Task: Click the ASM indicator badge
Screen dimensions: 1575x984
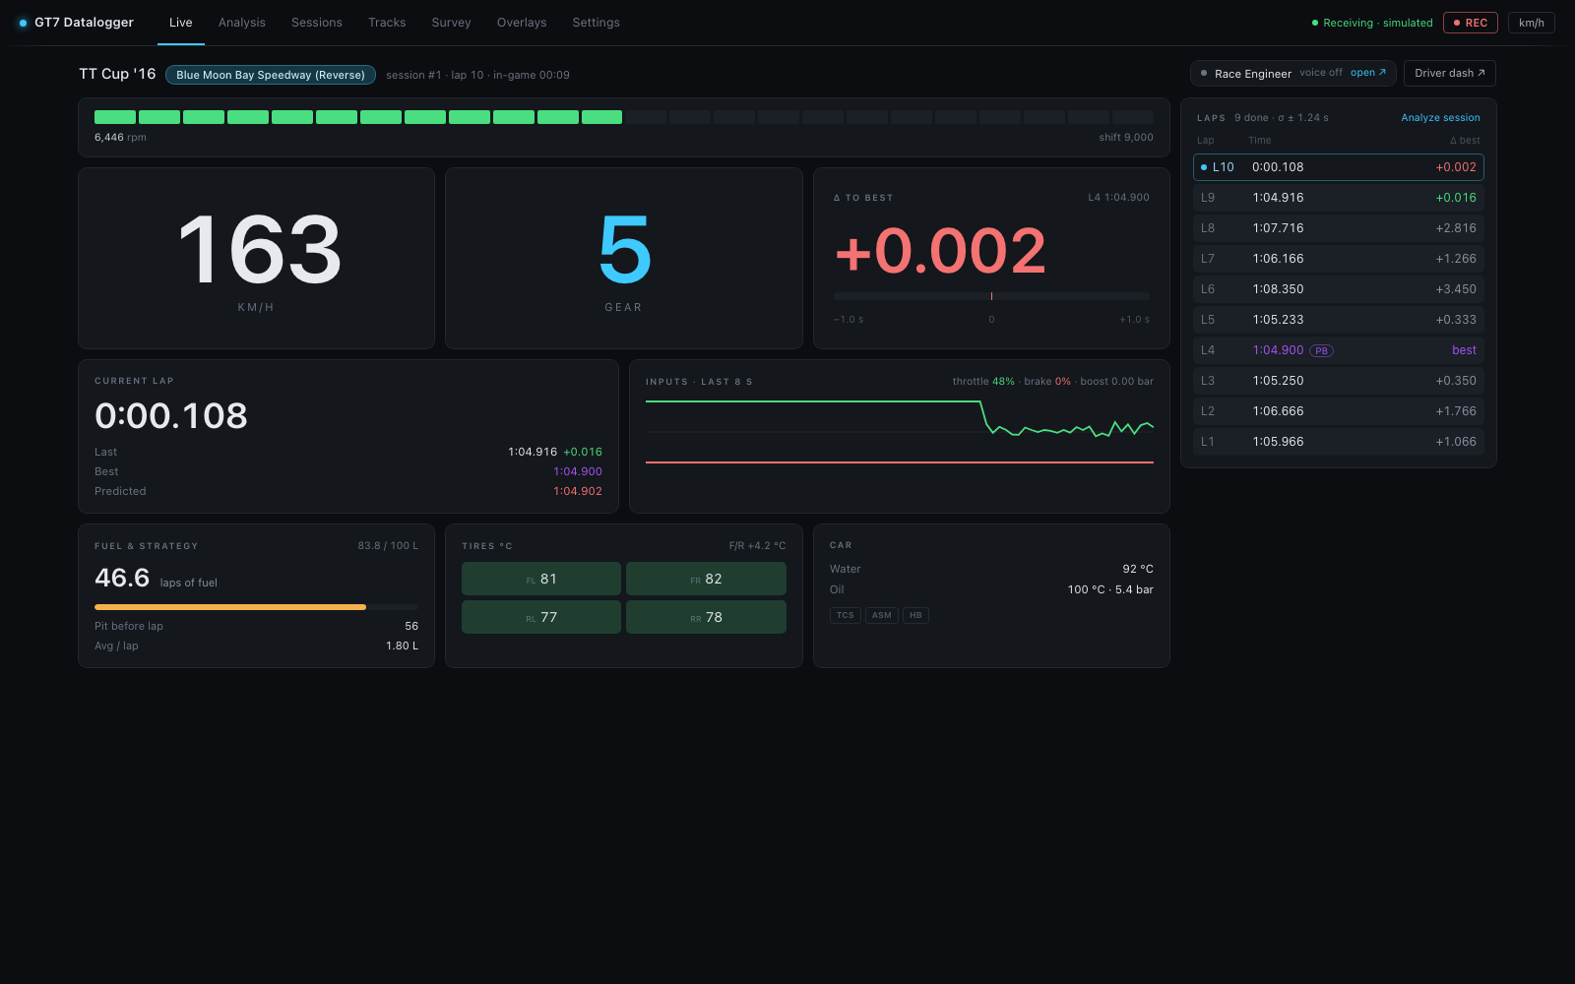Action: (x=882, y=615)
